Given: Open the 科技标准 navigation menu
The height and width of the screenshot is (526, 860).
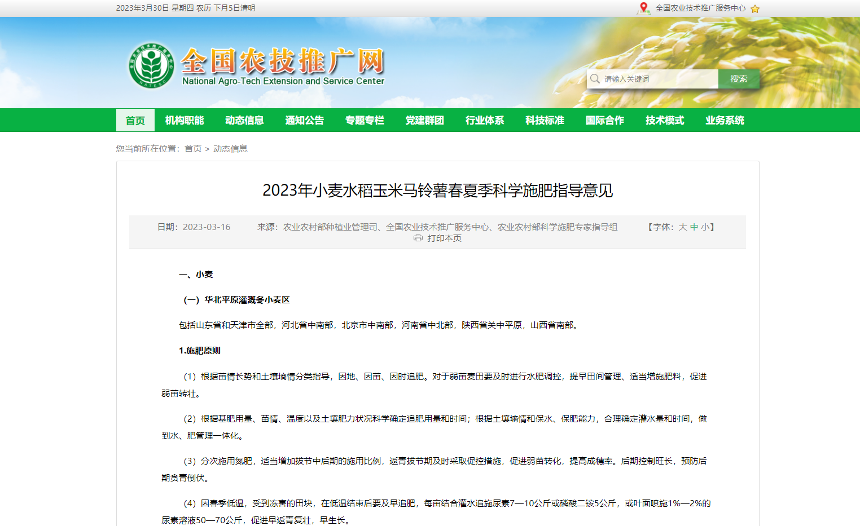Looking at the screenshot, I should [x=545, y=120].
